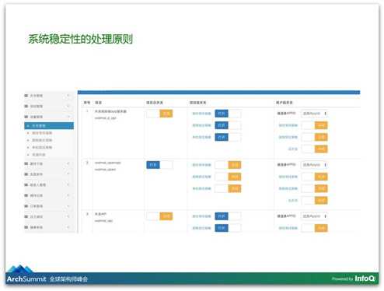Toggle second orange group switch in row 2
Viewport: 384px width, 291px height.
[x=228, y=177]
